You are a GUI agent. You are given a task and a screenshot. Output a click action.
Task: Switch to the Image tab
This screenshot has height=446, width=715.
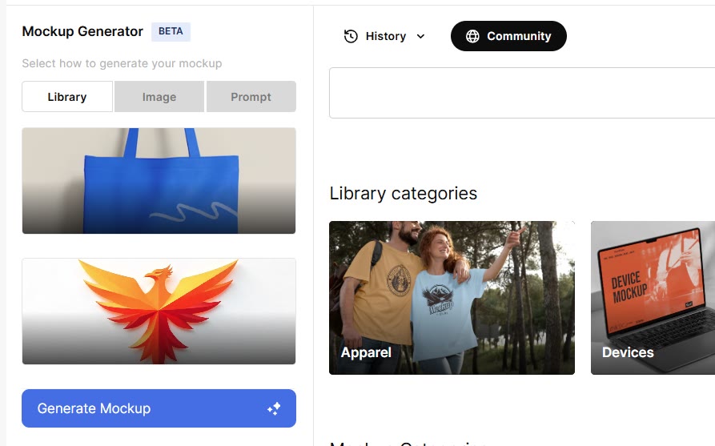tap(159, 97)
